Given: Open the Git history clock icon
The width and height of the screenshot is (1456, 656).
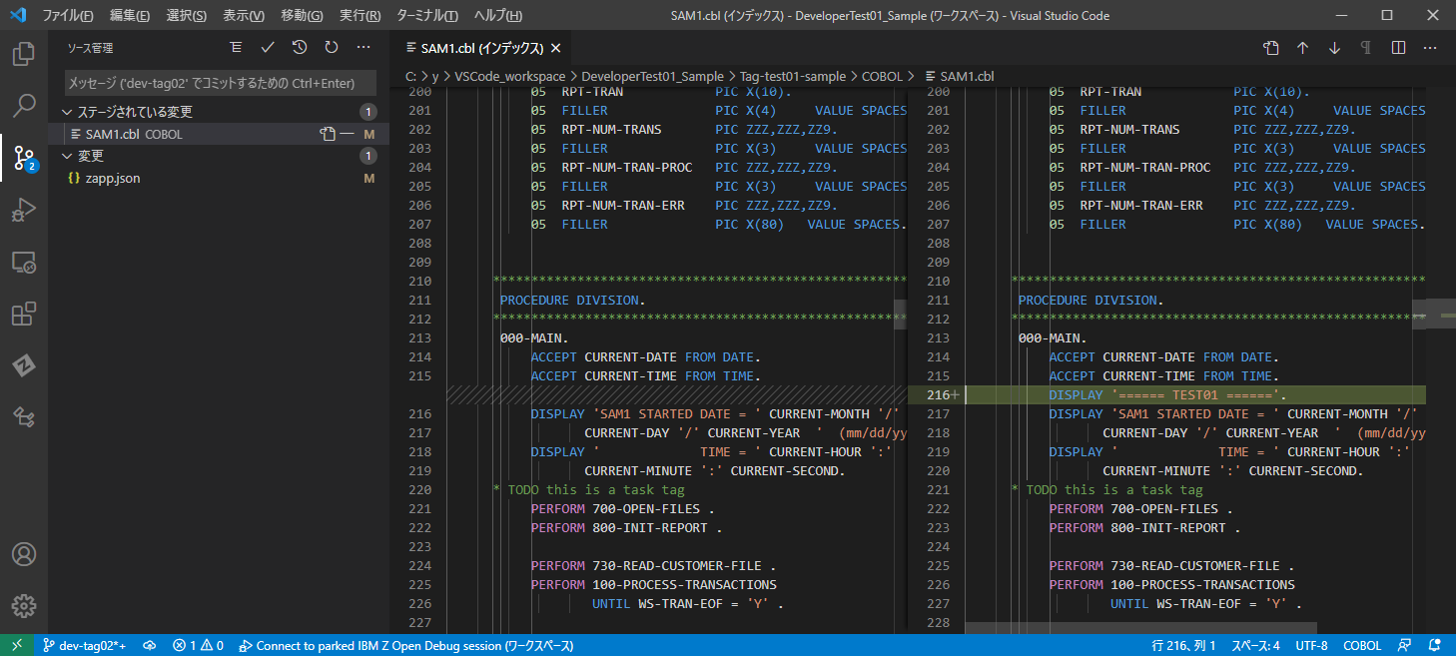Looking at the screenshot, I should [300, 47].
